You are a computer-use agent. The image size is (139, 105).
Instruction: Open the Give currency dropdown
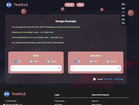[x=36, y=68]
